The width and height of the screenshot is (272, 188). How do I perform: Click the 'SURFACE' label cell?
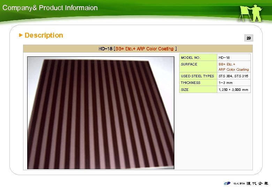pyautogui.click(x=198, y=66)
